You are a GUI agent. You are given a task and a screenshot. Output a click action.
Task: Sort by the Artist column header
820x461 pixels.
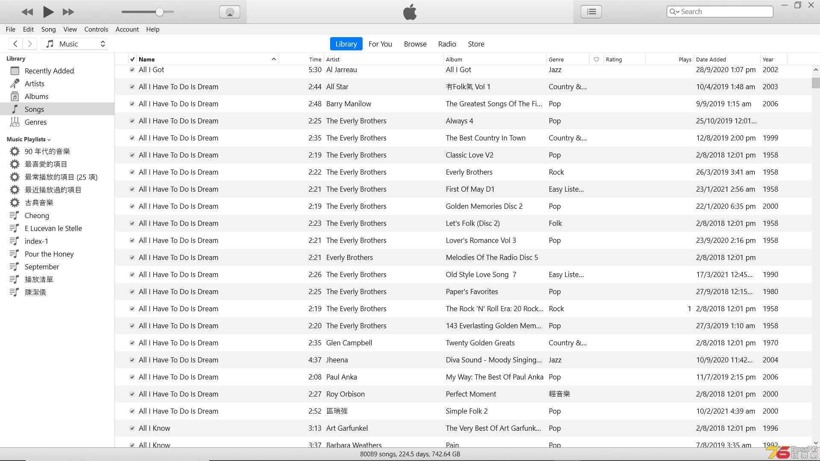[x=384, y=59]
